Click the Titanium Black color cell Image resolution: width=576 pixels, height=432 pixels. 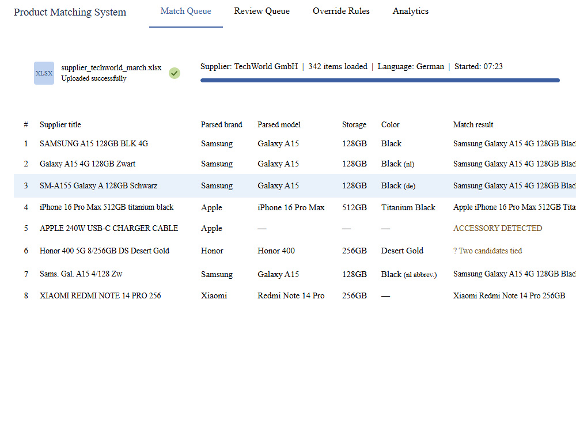pos(408,207)
